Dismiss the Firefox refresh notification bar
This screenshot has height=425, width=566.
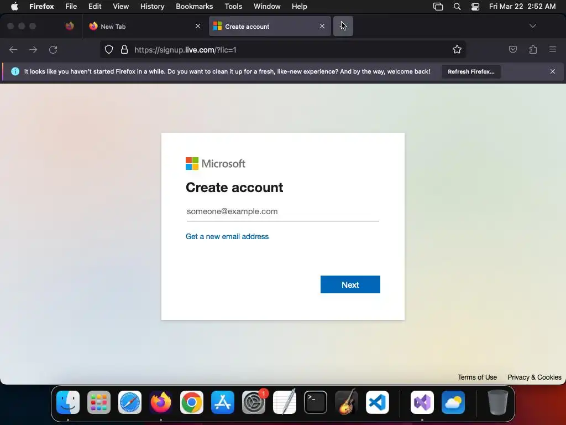tap(553, 71)
